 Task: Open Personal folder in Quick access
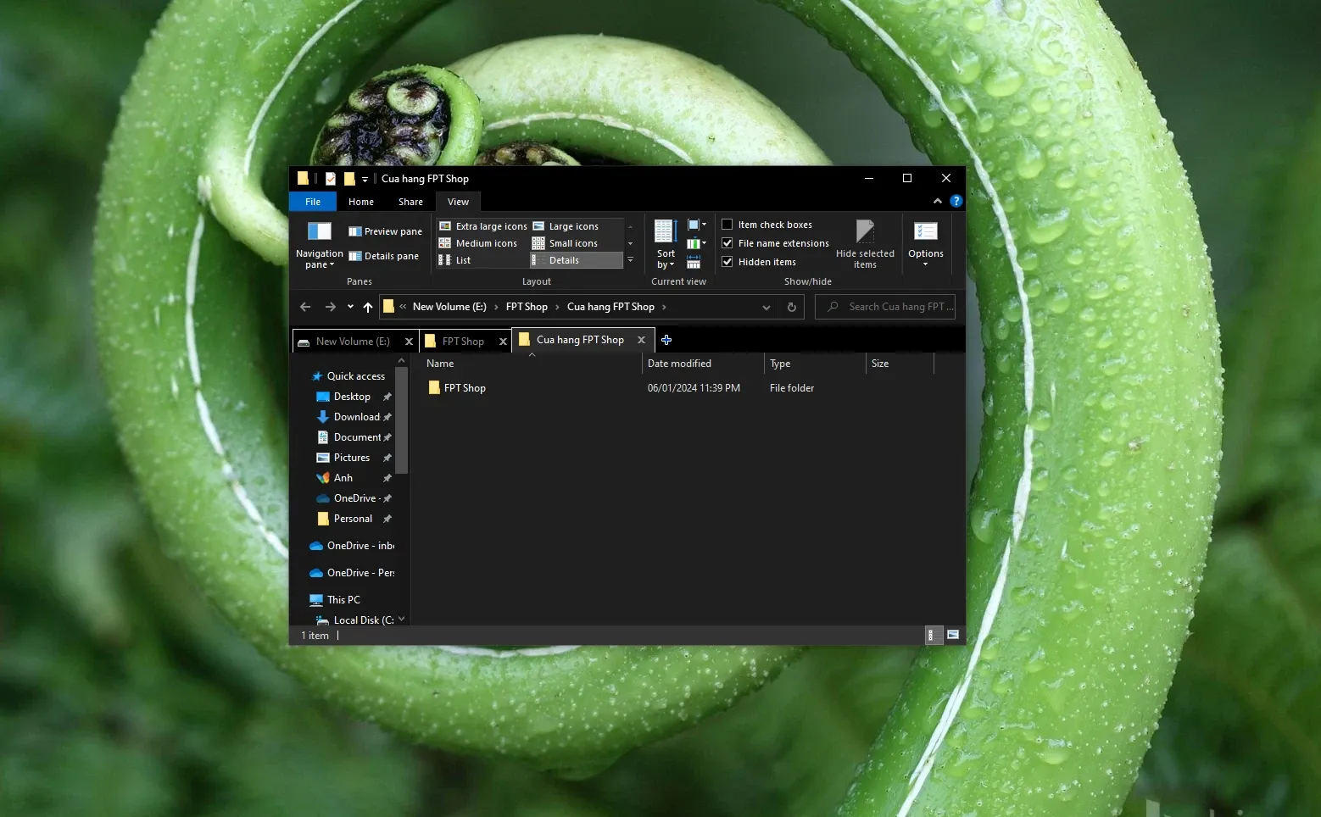point(353,519)
